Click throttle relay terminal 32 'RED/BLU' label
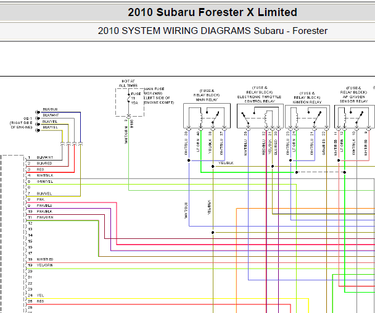Screen dimensions: 375x313 click(x=264, y=147)
